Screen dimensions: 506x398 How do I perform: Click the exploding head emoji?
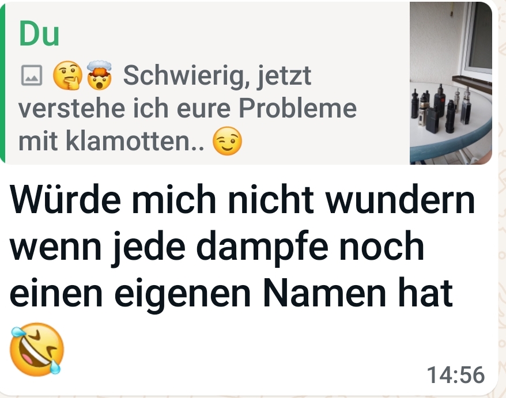coord(99,75)
